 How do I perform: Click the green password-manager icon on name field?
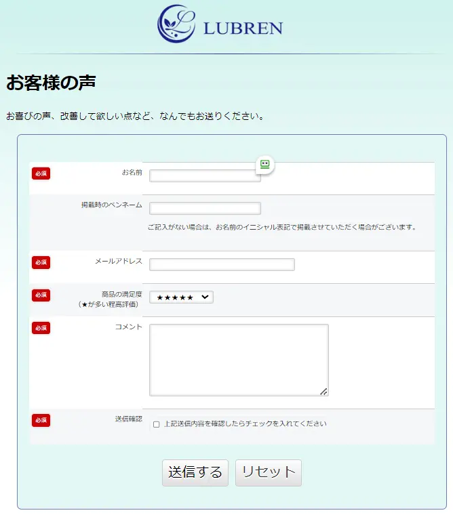[264, 164]
